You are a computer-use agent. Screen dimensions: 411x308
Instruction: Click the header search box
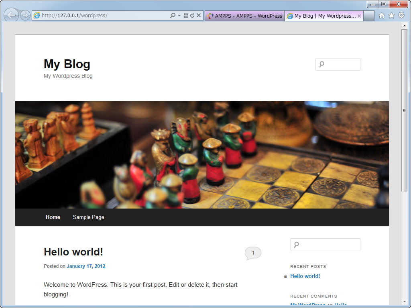[338, 64]
